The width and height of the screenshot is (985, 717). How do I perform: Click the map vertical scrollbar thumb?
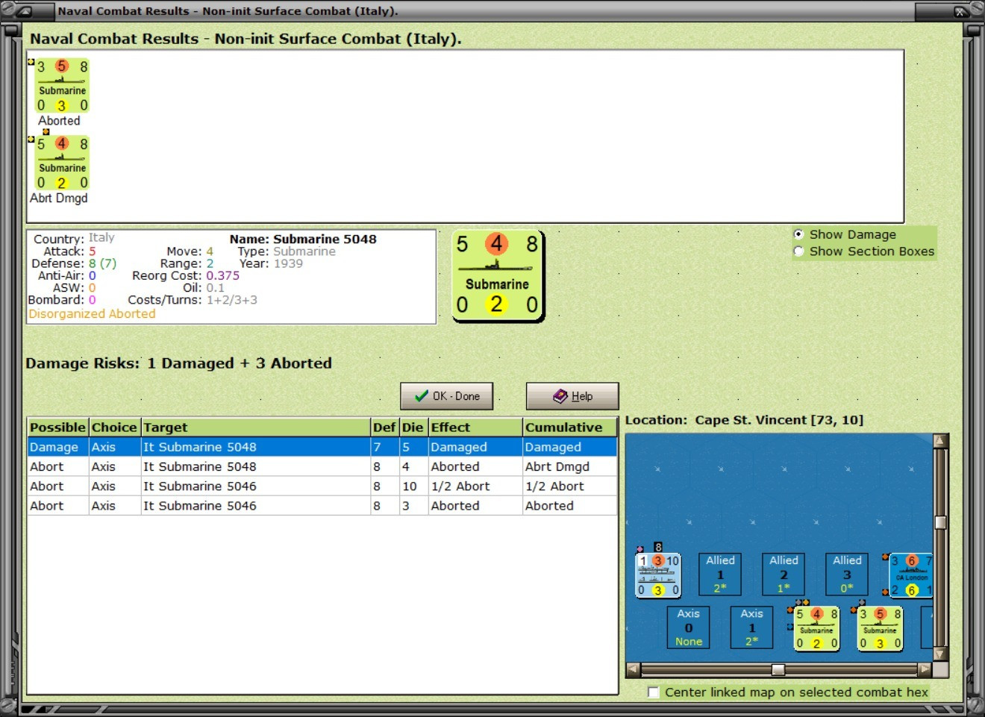[940, 522]
